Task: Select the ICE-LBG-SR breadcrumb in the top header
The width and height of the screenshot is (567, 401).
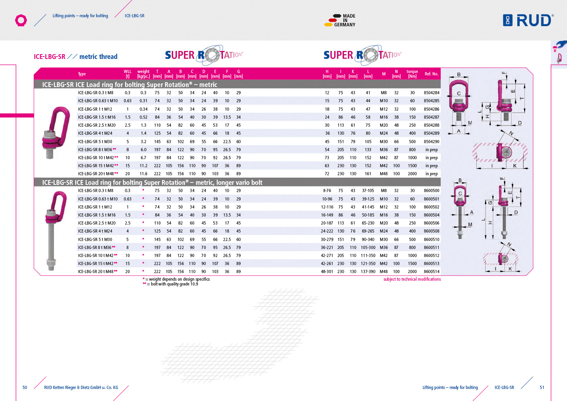Action: pos(134,16)
